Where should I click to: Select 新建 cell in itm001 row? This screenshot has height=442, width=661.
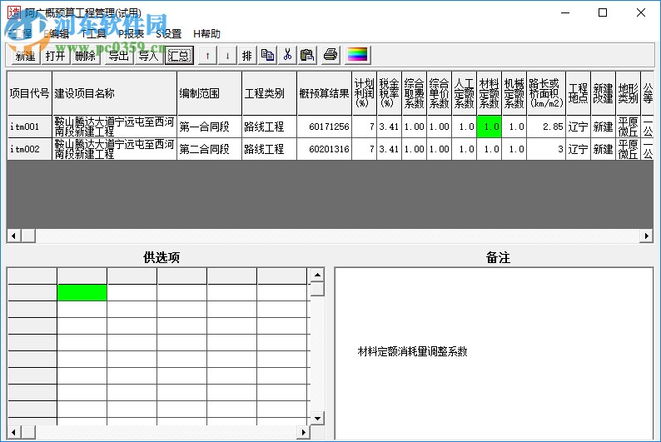pyautogui.click(x=603, y=127)
